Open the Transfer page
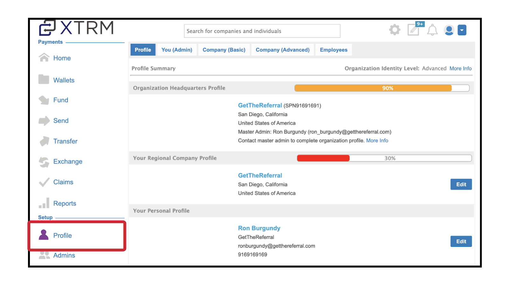Screen dimensions: 509x285 [x=66, y=141]
